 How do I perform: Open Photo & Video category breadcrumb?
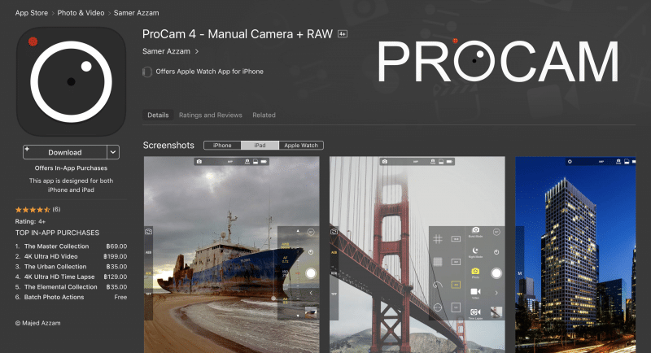(81, 13)
